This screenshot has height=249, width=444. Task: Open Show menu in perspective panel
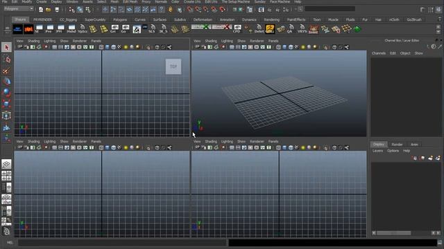(x=241, y=41)
